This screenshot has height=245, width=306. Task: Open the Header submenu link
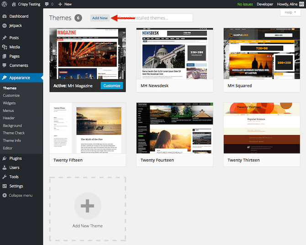click(x=9, y=118)
